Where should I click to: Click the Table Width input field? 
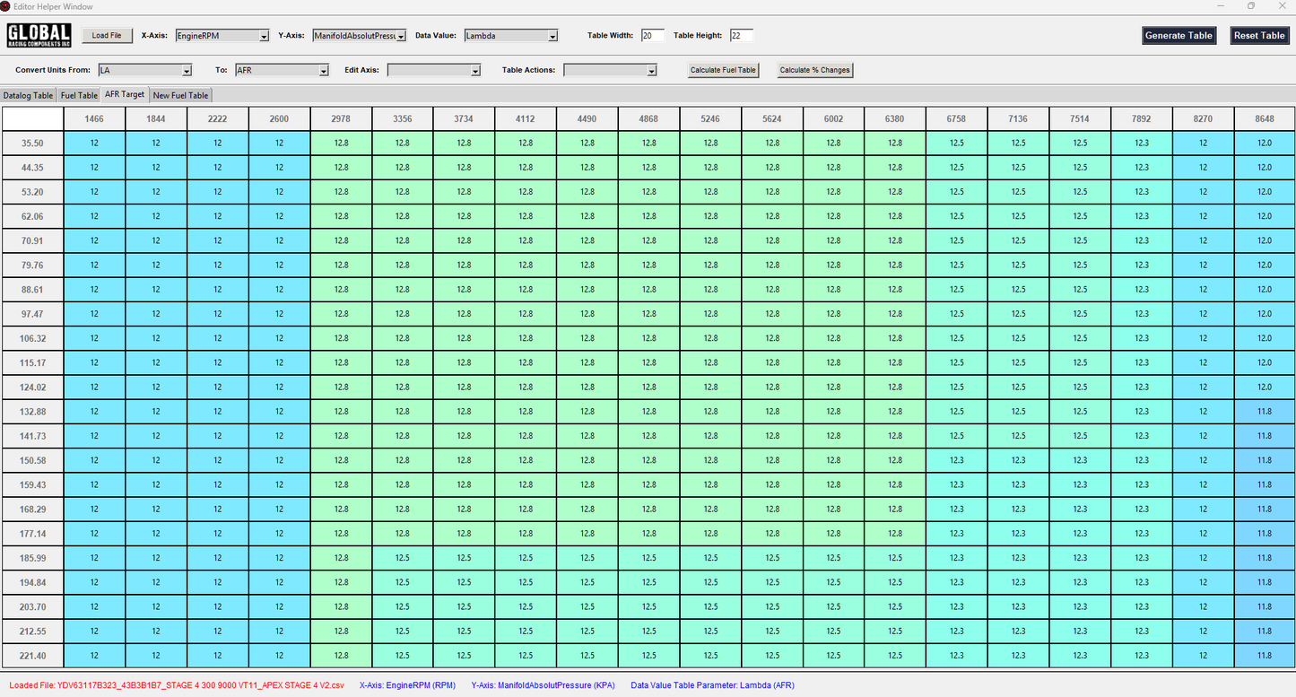pyautogui.click(x=652, y=36)
